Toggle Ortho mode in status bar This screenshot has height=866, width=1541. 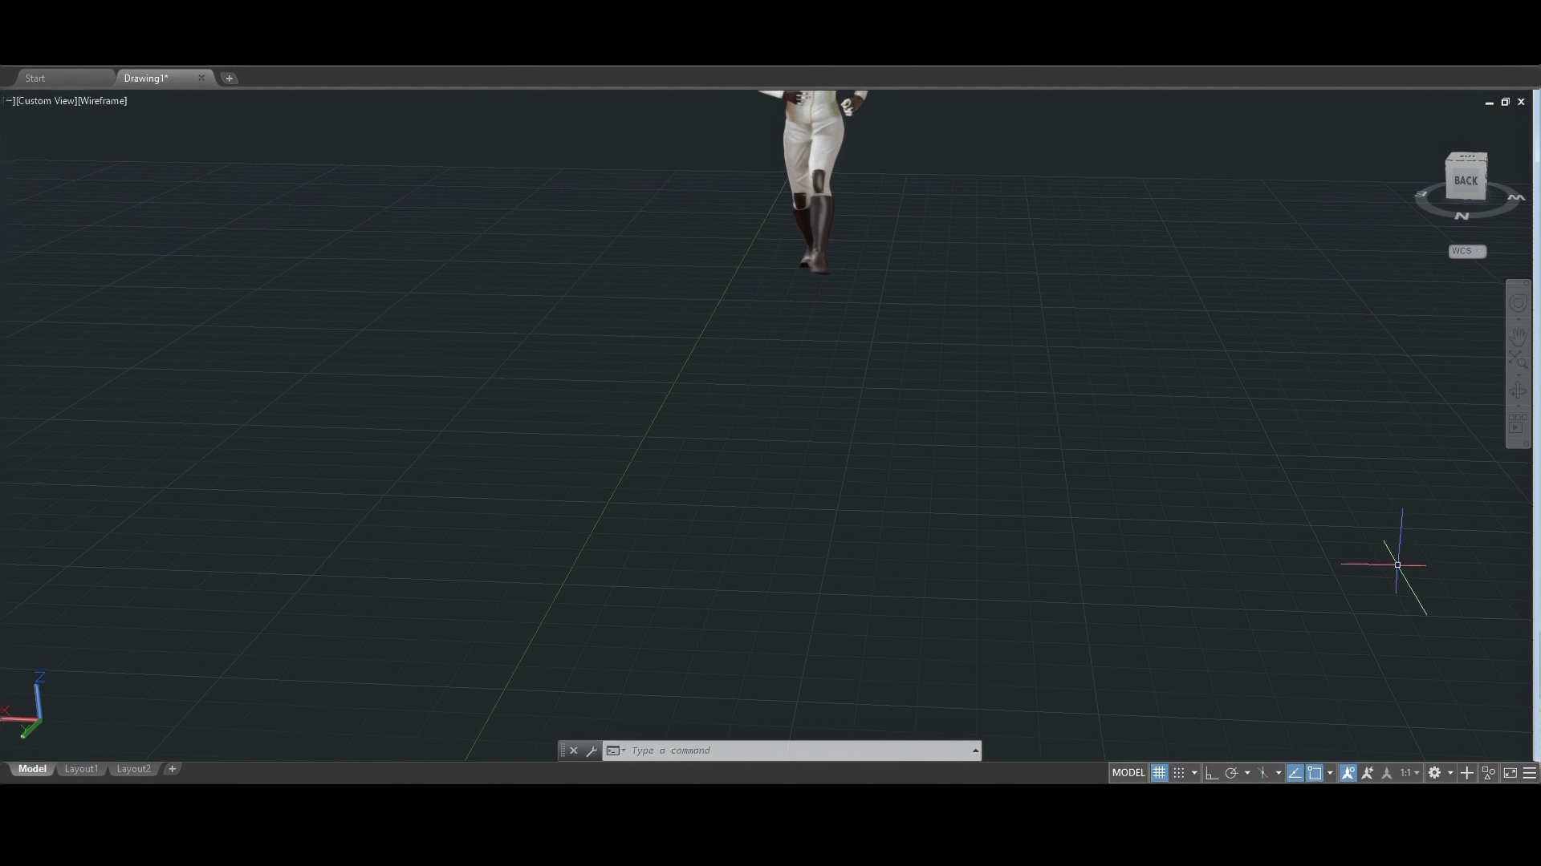tap(1212, 773)
